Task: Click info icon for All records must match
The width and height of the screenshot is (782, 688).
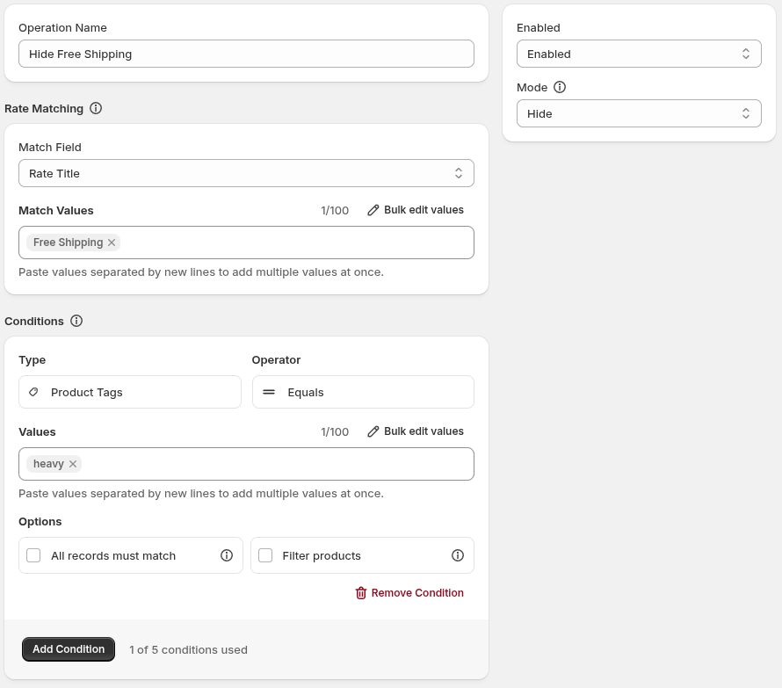Action: coord(227,555)
